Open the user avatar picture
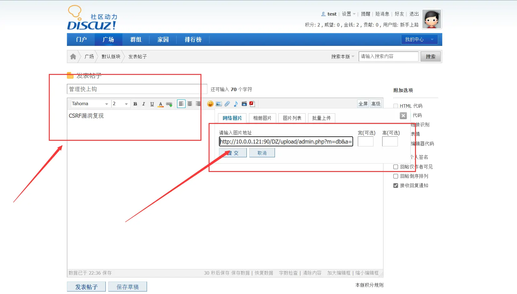This screenshot has height=294, width=517. [x=432, y=19]
